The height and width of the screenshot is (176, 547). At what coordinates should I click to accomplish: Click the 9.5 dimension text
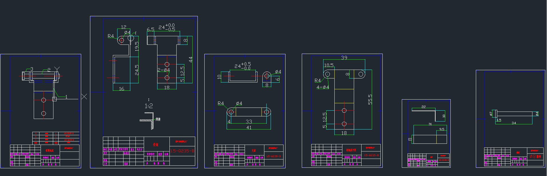[x=442, y=129]
